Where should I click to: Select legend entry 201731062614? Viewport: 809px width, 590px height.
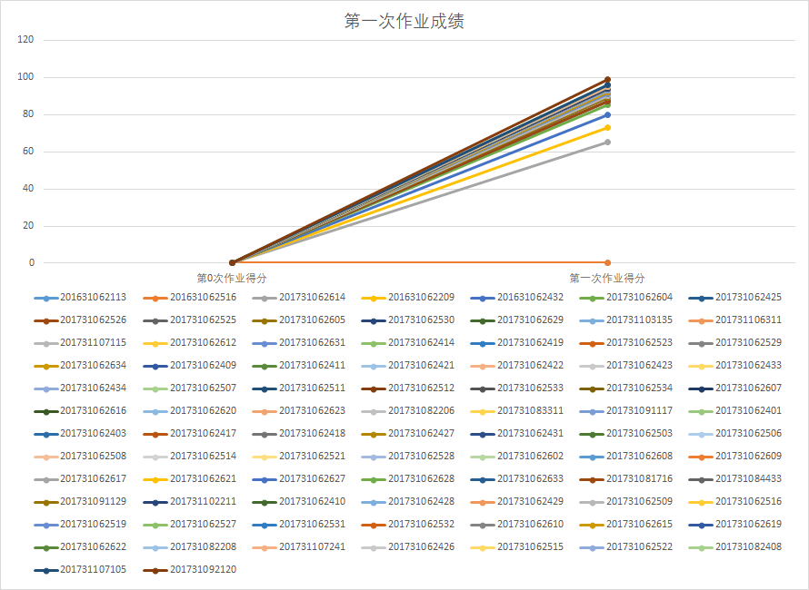(299, 298)
